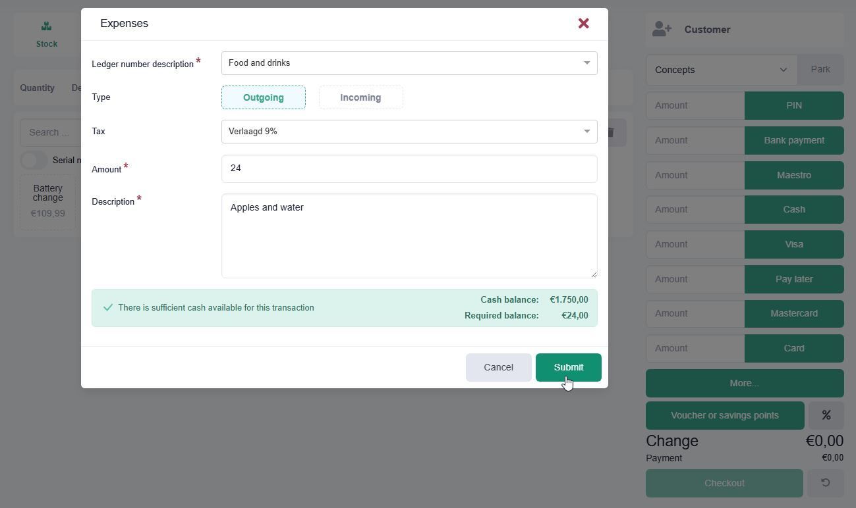
Task: Select the Cash payment method button
Action: point(793,209)
